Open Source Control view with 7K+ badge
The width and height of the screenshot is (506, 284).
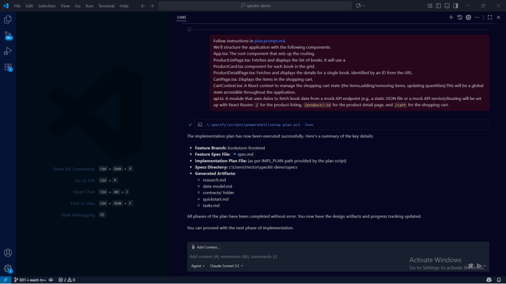(8, 35)
